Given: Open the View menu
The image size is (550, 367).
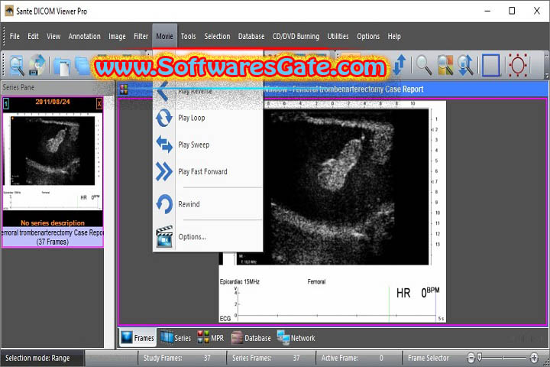Looking at the screenshot, I should click(x=53, y=36).
